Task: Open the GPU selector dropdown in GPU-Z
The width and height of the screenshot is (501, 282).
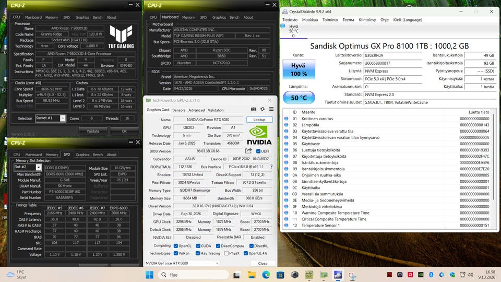Action: 182,263
